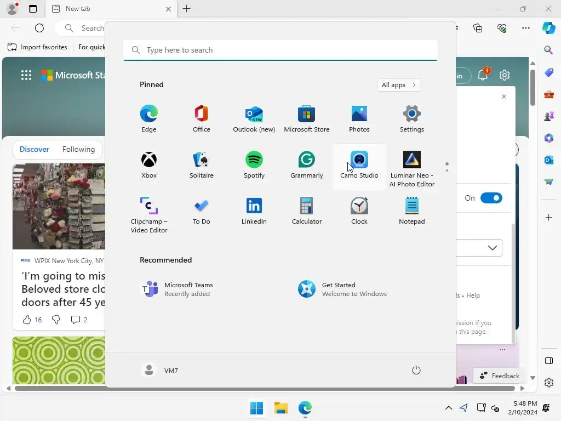Open Solitaire game

202,165
